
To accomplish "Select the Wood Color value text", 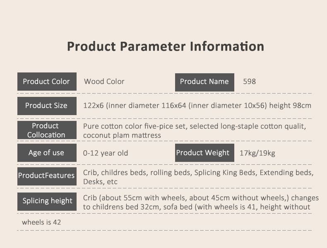I will 104,81.
